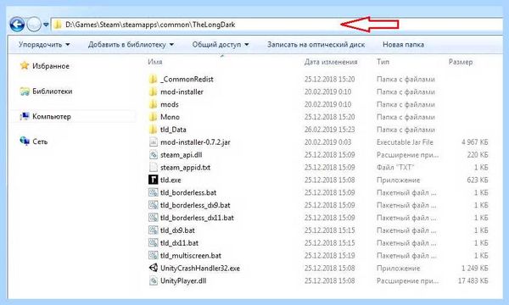Click the 17 483 КБ size value
Viewport: 509px width, 305px height.
coord(473,280)
